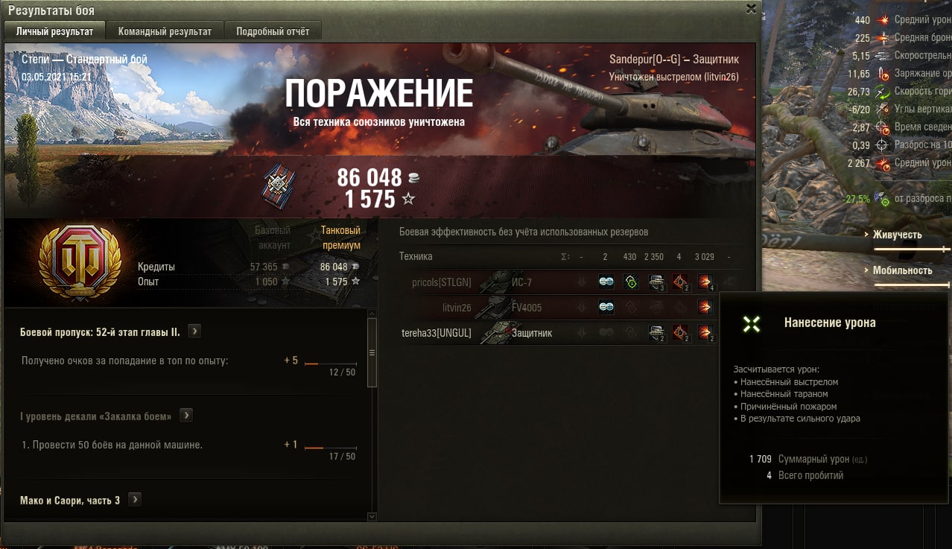
Task: Click the armor penetration icon beside 225
Action: pyautogui.click(x=883, y=38)
